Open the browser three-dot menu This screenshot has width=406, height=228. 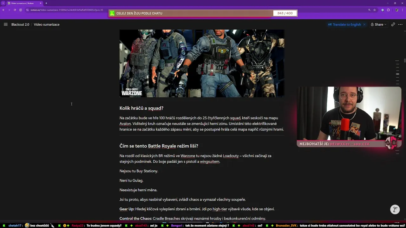[x=403, y=10]
